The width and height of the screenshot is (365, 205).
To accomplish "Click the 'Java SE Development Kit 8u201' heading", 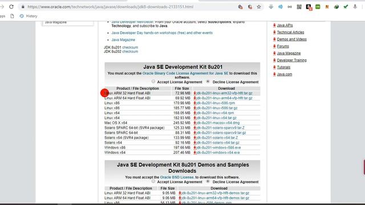I will tap(182, 67).
